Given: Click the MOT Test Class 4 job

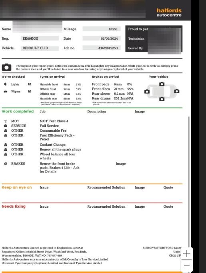Looking at the screenshot, I should tap(54, 121).
